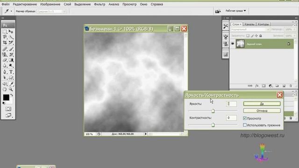Image resolution: width=299 pixels, height=168 pixels.
Task: Select the Brush tool
Action: 11,49
